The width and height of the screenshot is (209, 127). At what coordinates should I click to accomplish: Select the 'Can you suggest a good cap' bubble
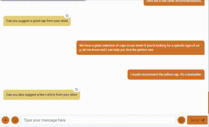coord(37,21)
